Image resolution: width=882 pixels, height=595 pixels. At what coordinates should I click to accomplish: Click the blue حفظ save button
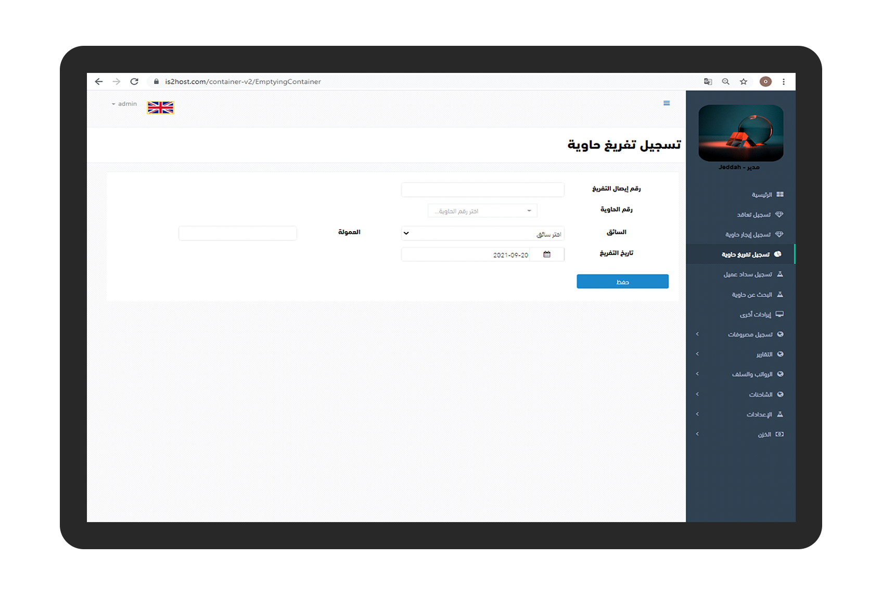click(622, 282)
